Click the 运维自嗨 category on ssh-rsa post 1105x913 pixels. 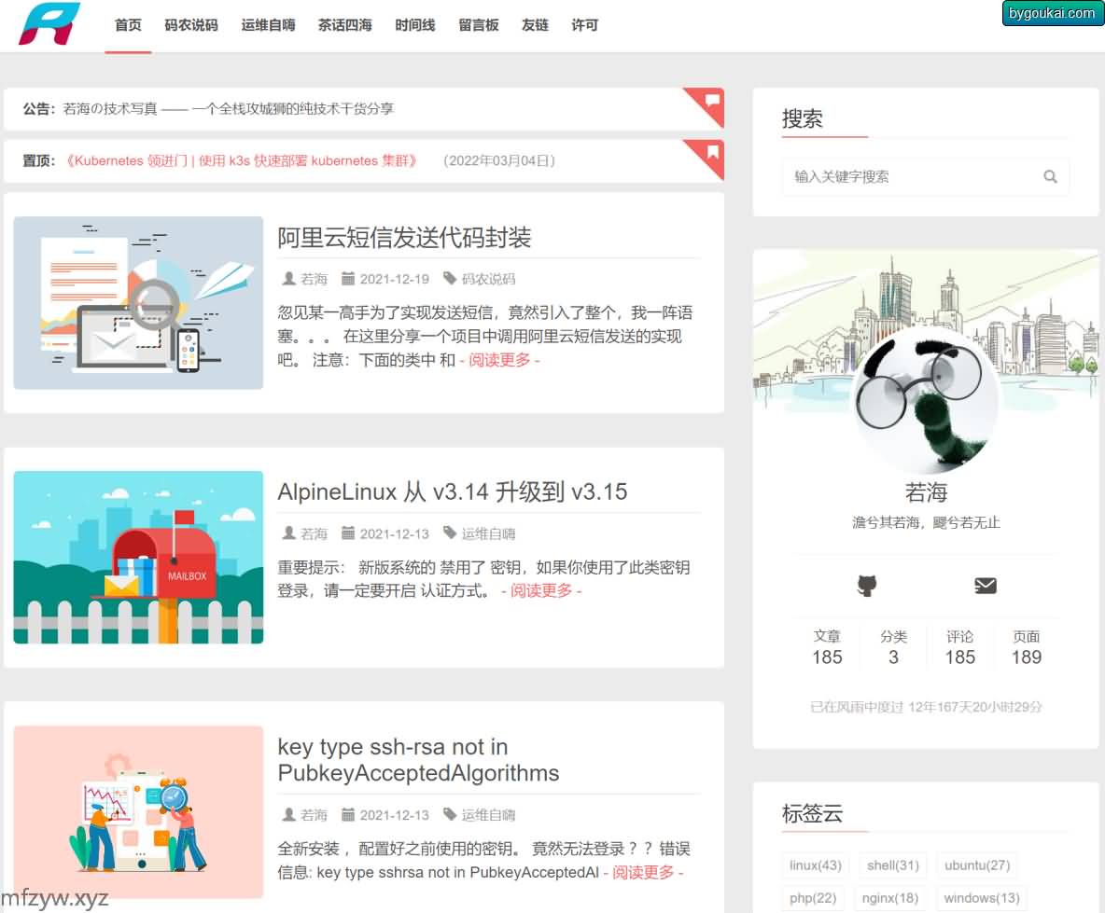tap(488, 815)
